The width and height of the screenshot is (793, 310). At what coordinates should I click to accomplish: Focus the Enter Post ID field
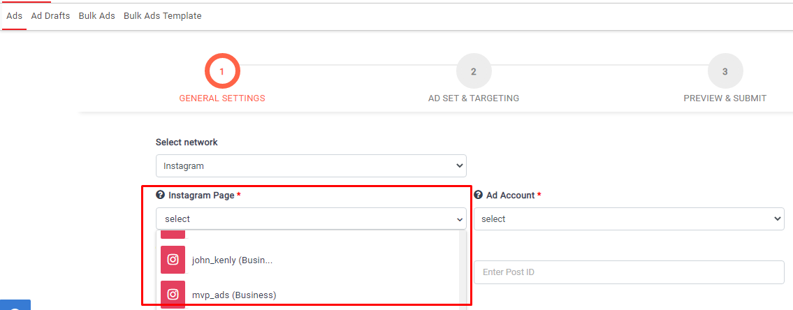pyautogui.click(x=628, y=272)
